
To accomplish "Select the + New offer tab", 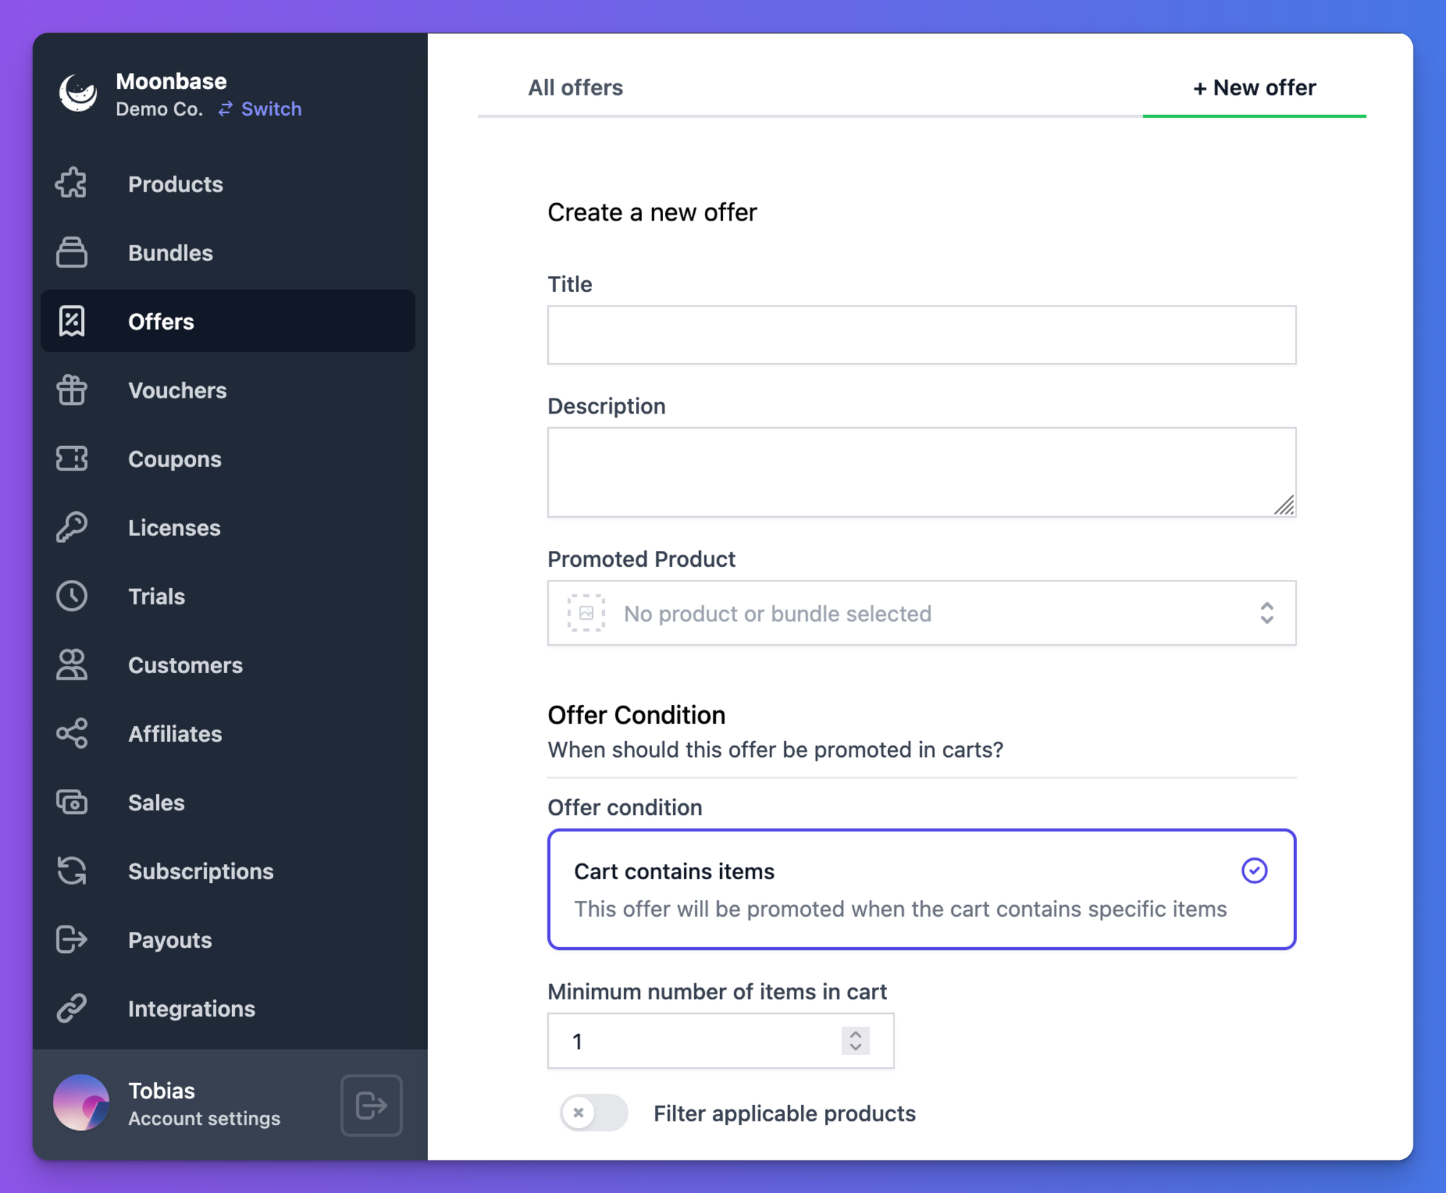I will coord(1254,87).
